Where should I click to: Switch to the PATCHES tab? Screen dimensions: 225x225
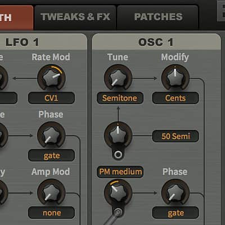(x=158, y=17)
